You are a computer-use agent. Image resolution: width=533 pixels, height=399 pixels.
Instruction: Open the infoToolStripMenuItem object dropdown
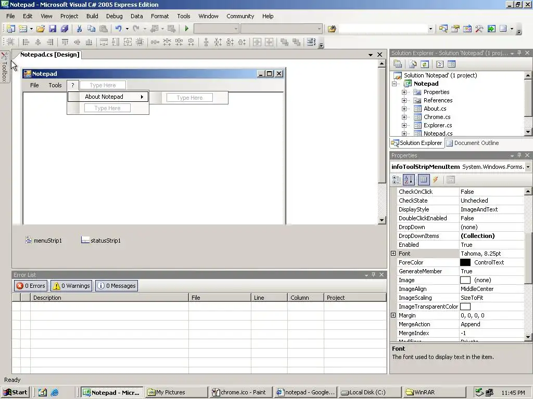tap(528, 167)
